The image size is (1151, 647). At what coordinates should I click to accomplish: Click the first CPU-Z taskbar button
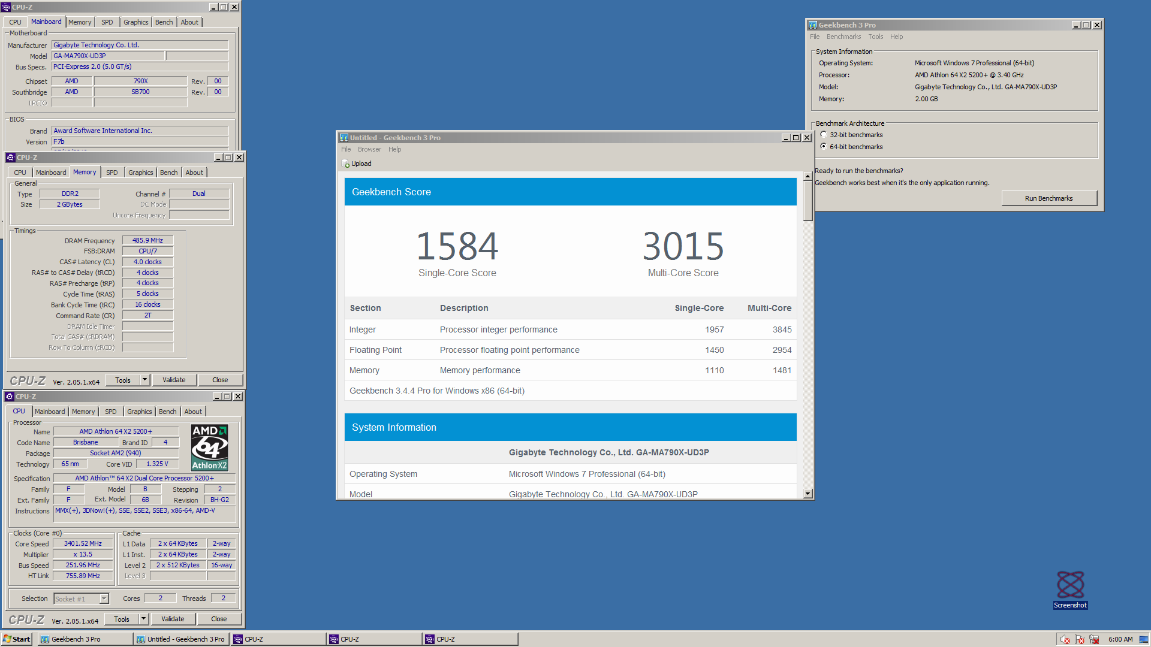click(278, 639)
